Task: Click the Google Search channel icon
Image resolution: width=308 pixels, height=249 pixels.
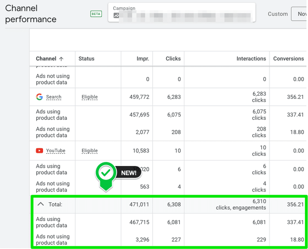Action: 40,97
